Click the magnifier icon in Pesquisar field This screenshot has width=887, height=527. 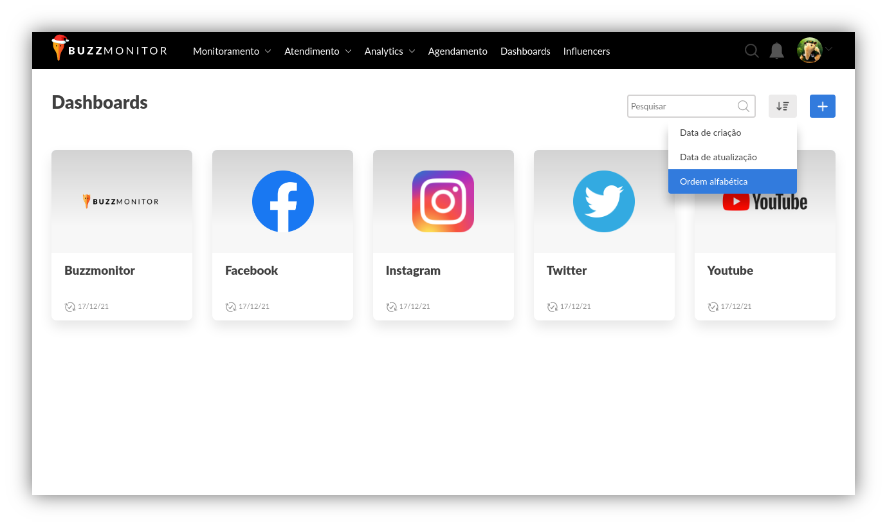point(744,106)
